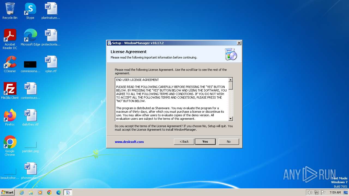Launch Microsoft Edge from desktop
The width and height of the screenshot is (349, 196).
pyautogui.click(x=30, y=38)
